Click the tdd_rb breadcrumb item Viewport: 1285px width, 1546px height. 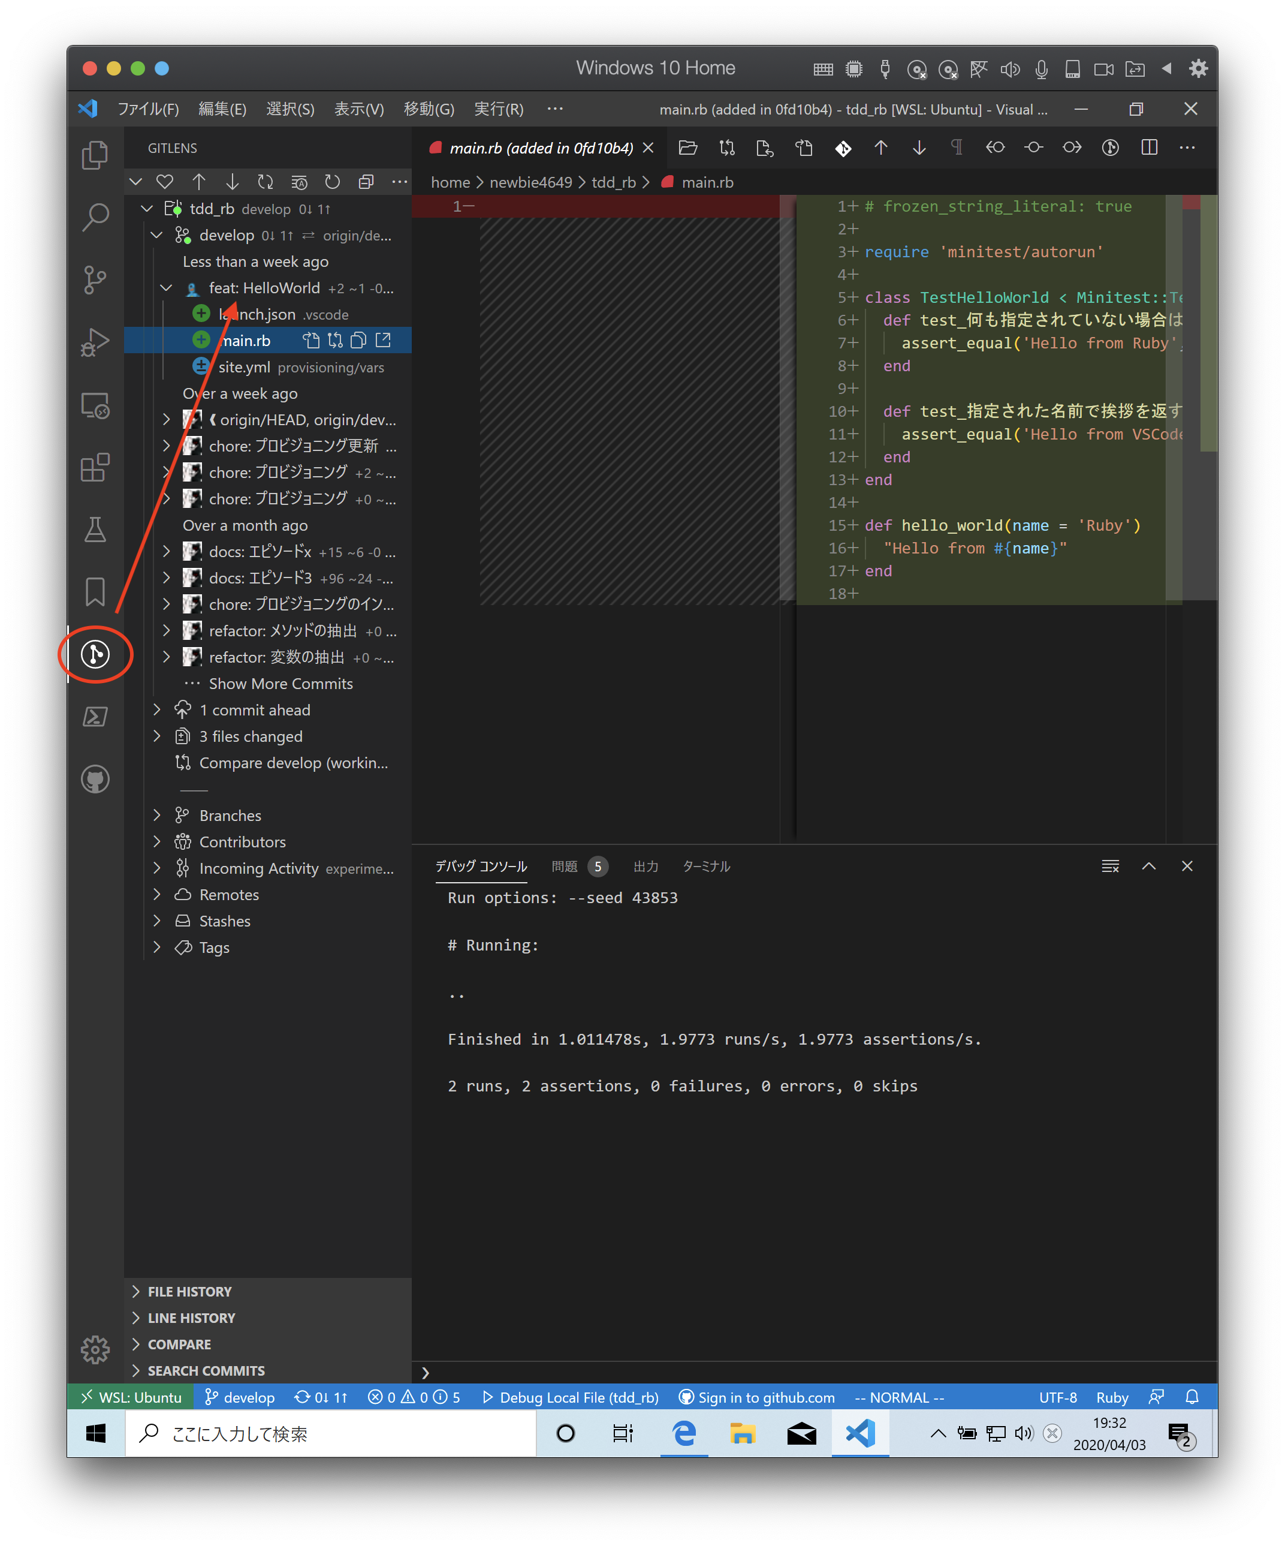click(613, 182)
